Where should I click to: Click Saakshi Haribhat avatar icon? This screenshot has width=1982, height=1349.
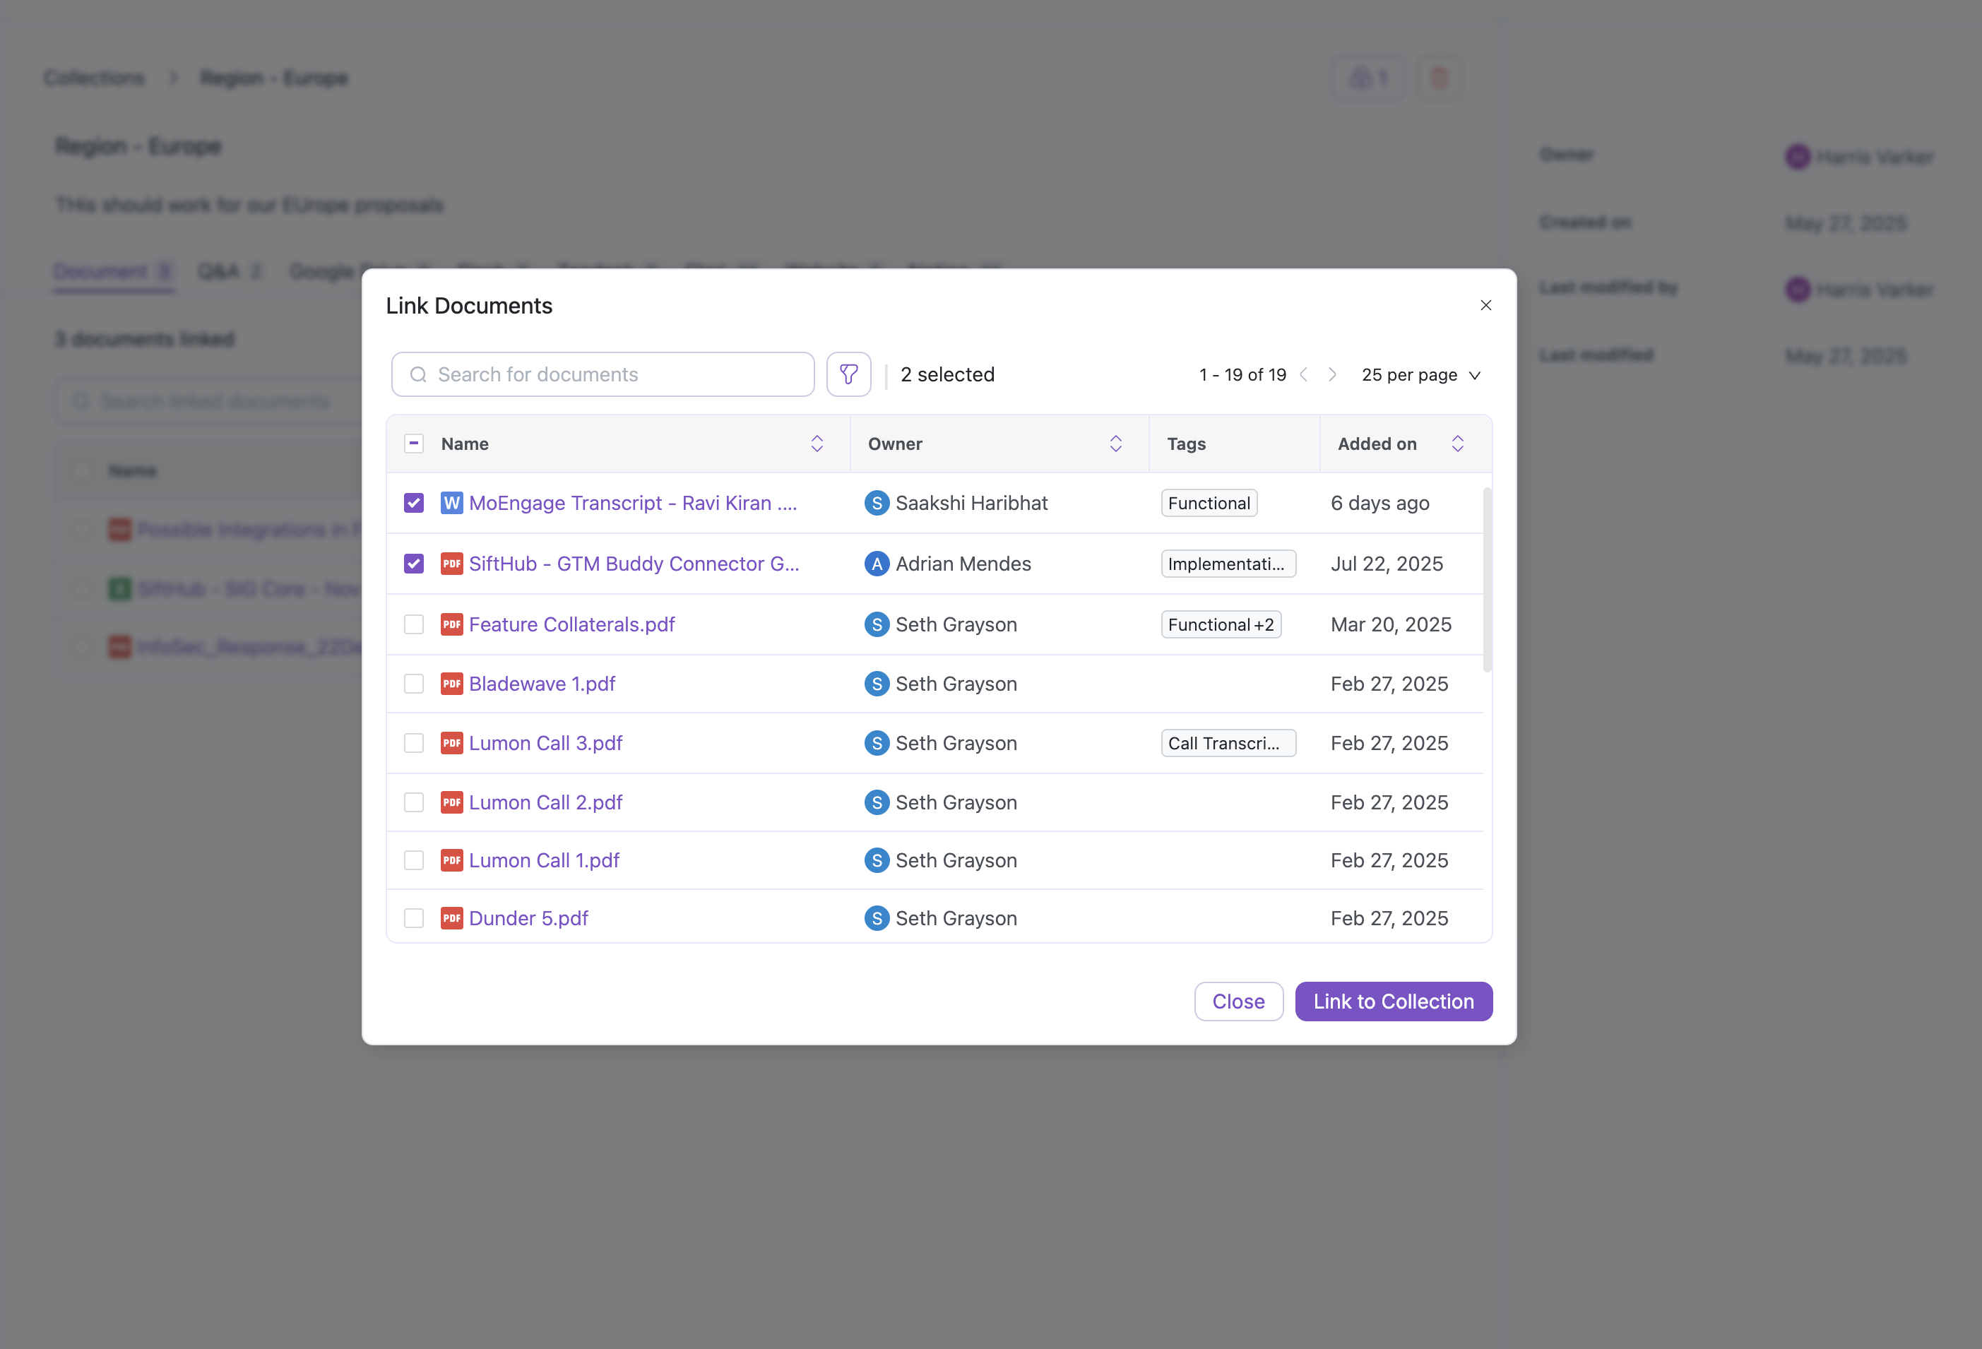[876, 503]
